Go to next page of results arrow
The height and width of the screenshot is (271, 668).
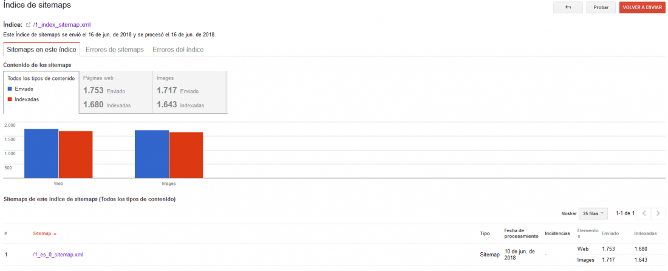pos(658,213)
